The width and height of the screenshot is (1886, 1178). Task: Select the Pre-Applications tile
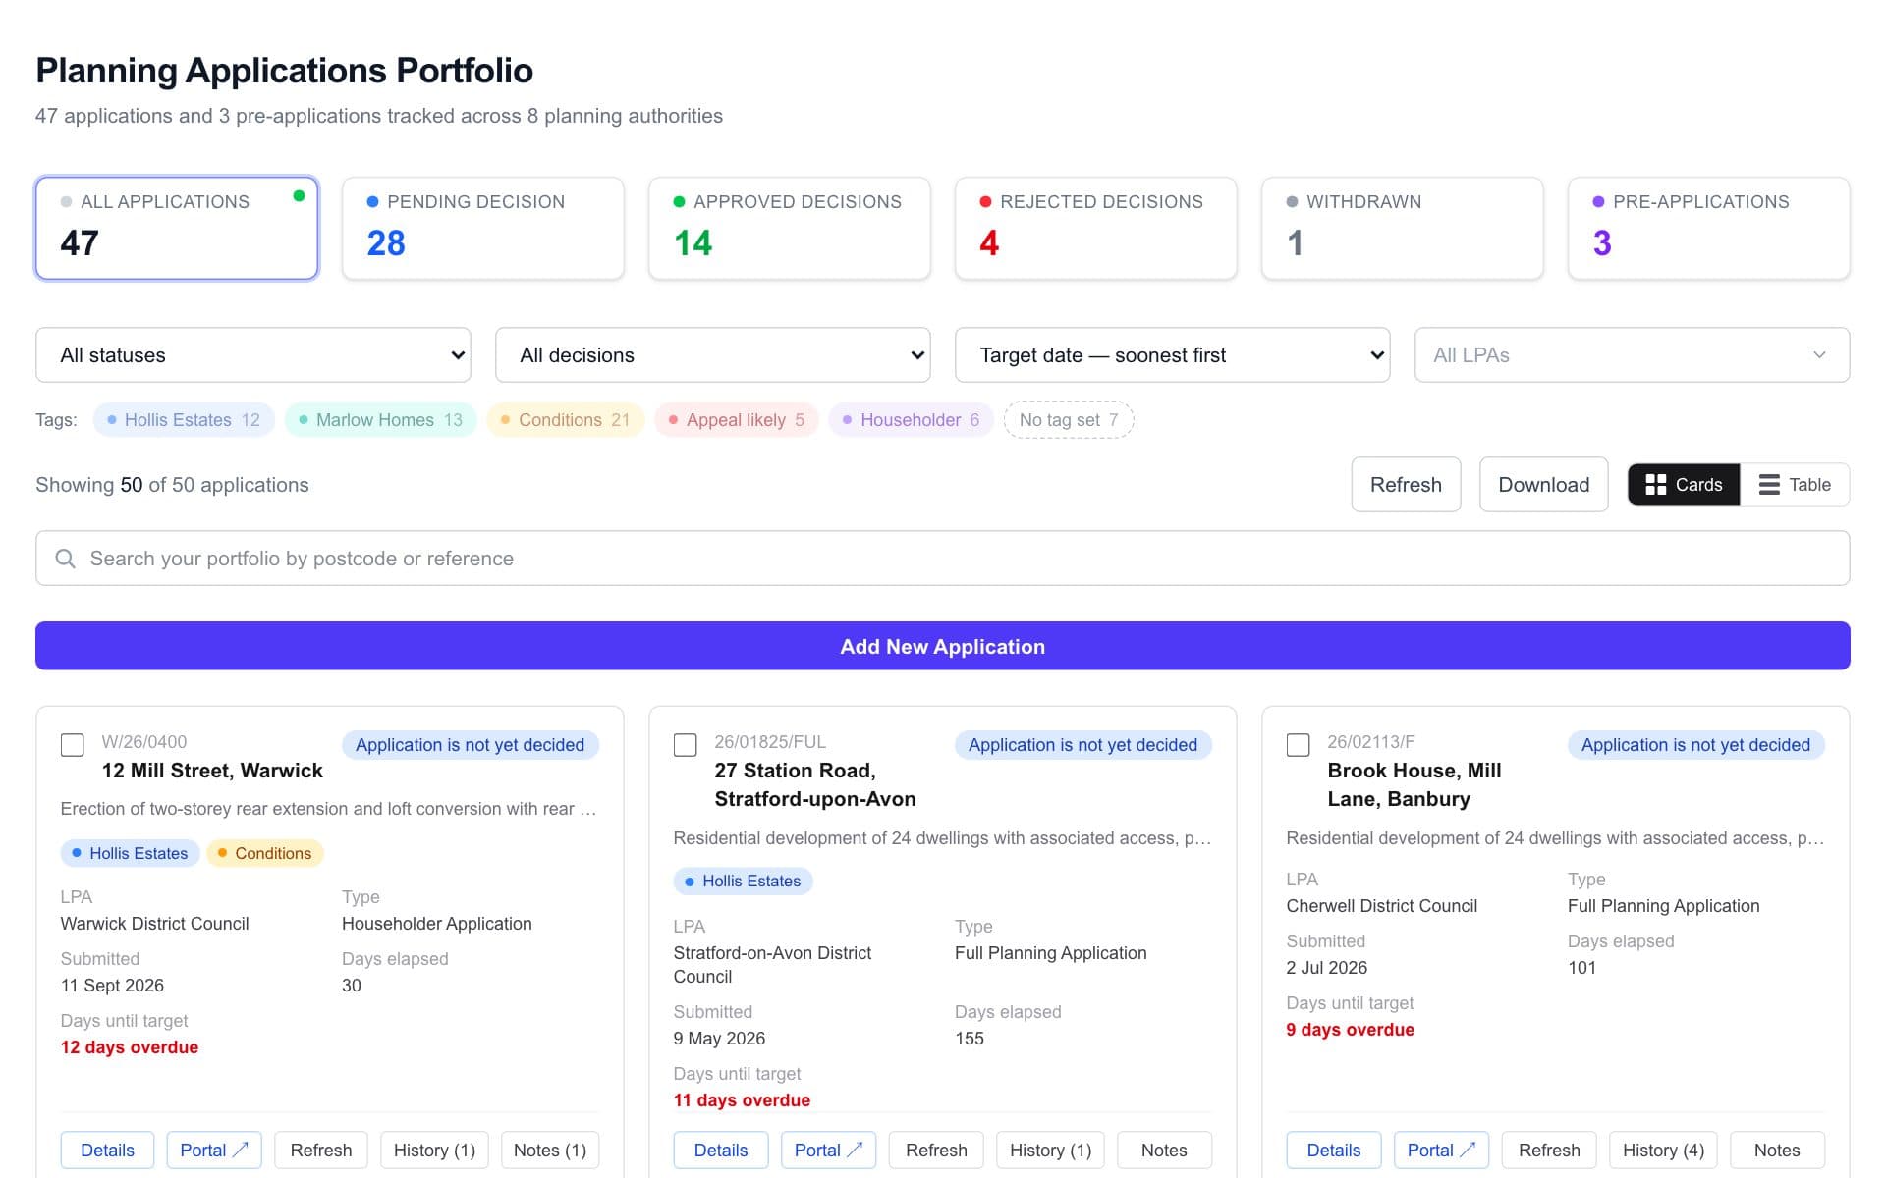coord(1709,228)
